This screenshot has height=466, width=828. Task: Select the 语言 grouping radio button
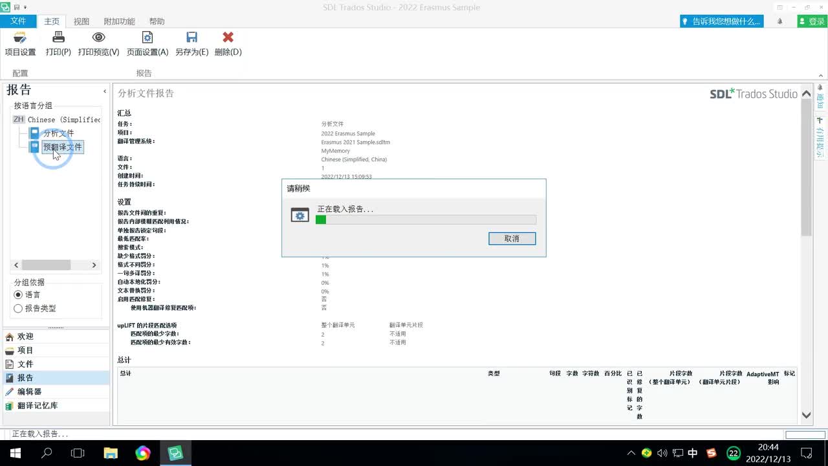point(18,294)
